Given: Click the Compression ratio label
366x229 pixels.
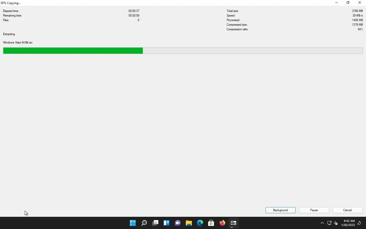Looking at the screenshot, I should [x=237, y=29].
